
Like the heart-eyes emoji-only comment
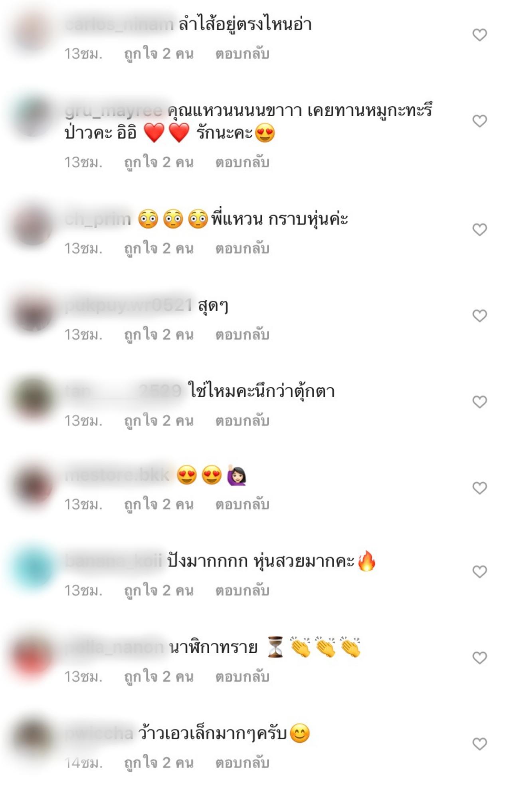479,488
